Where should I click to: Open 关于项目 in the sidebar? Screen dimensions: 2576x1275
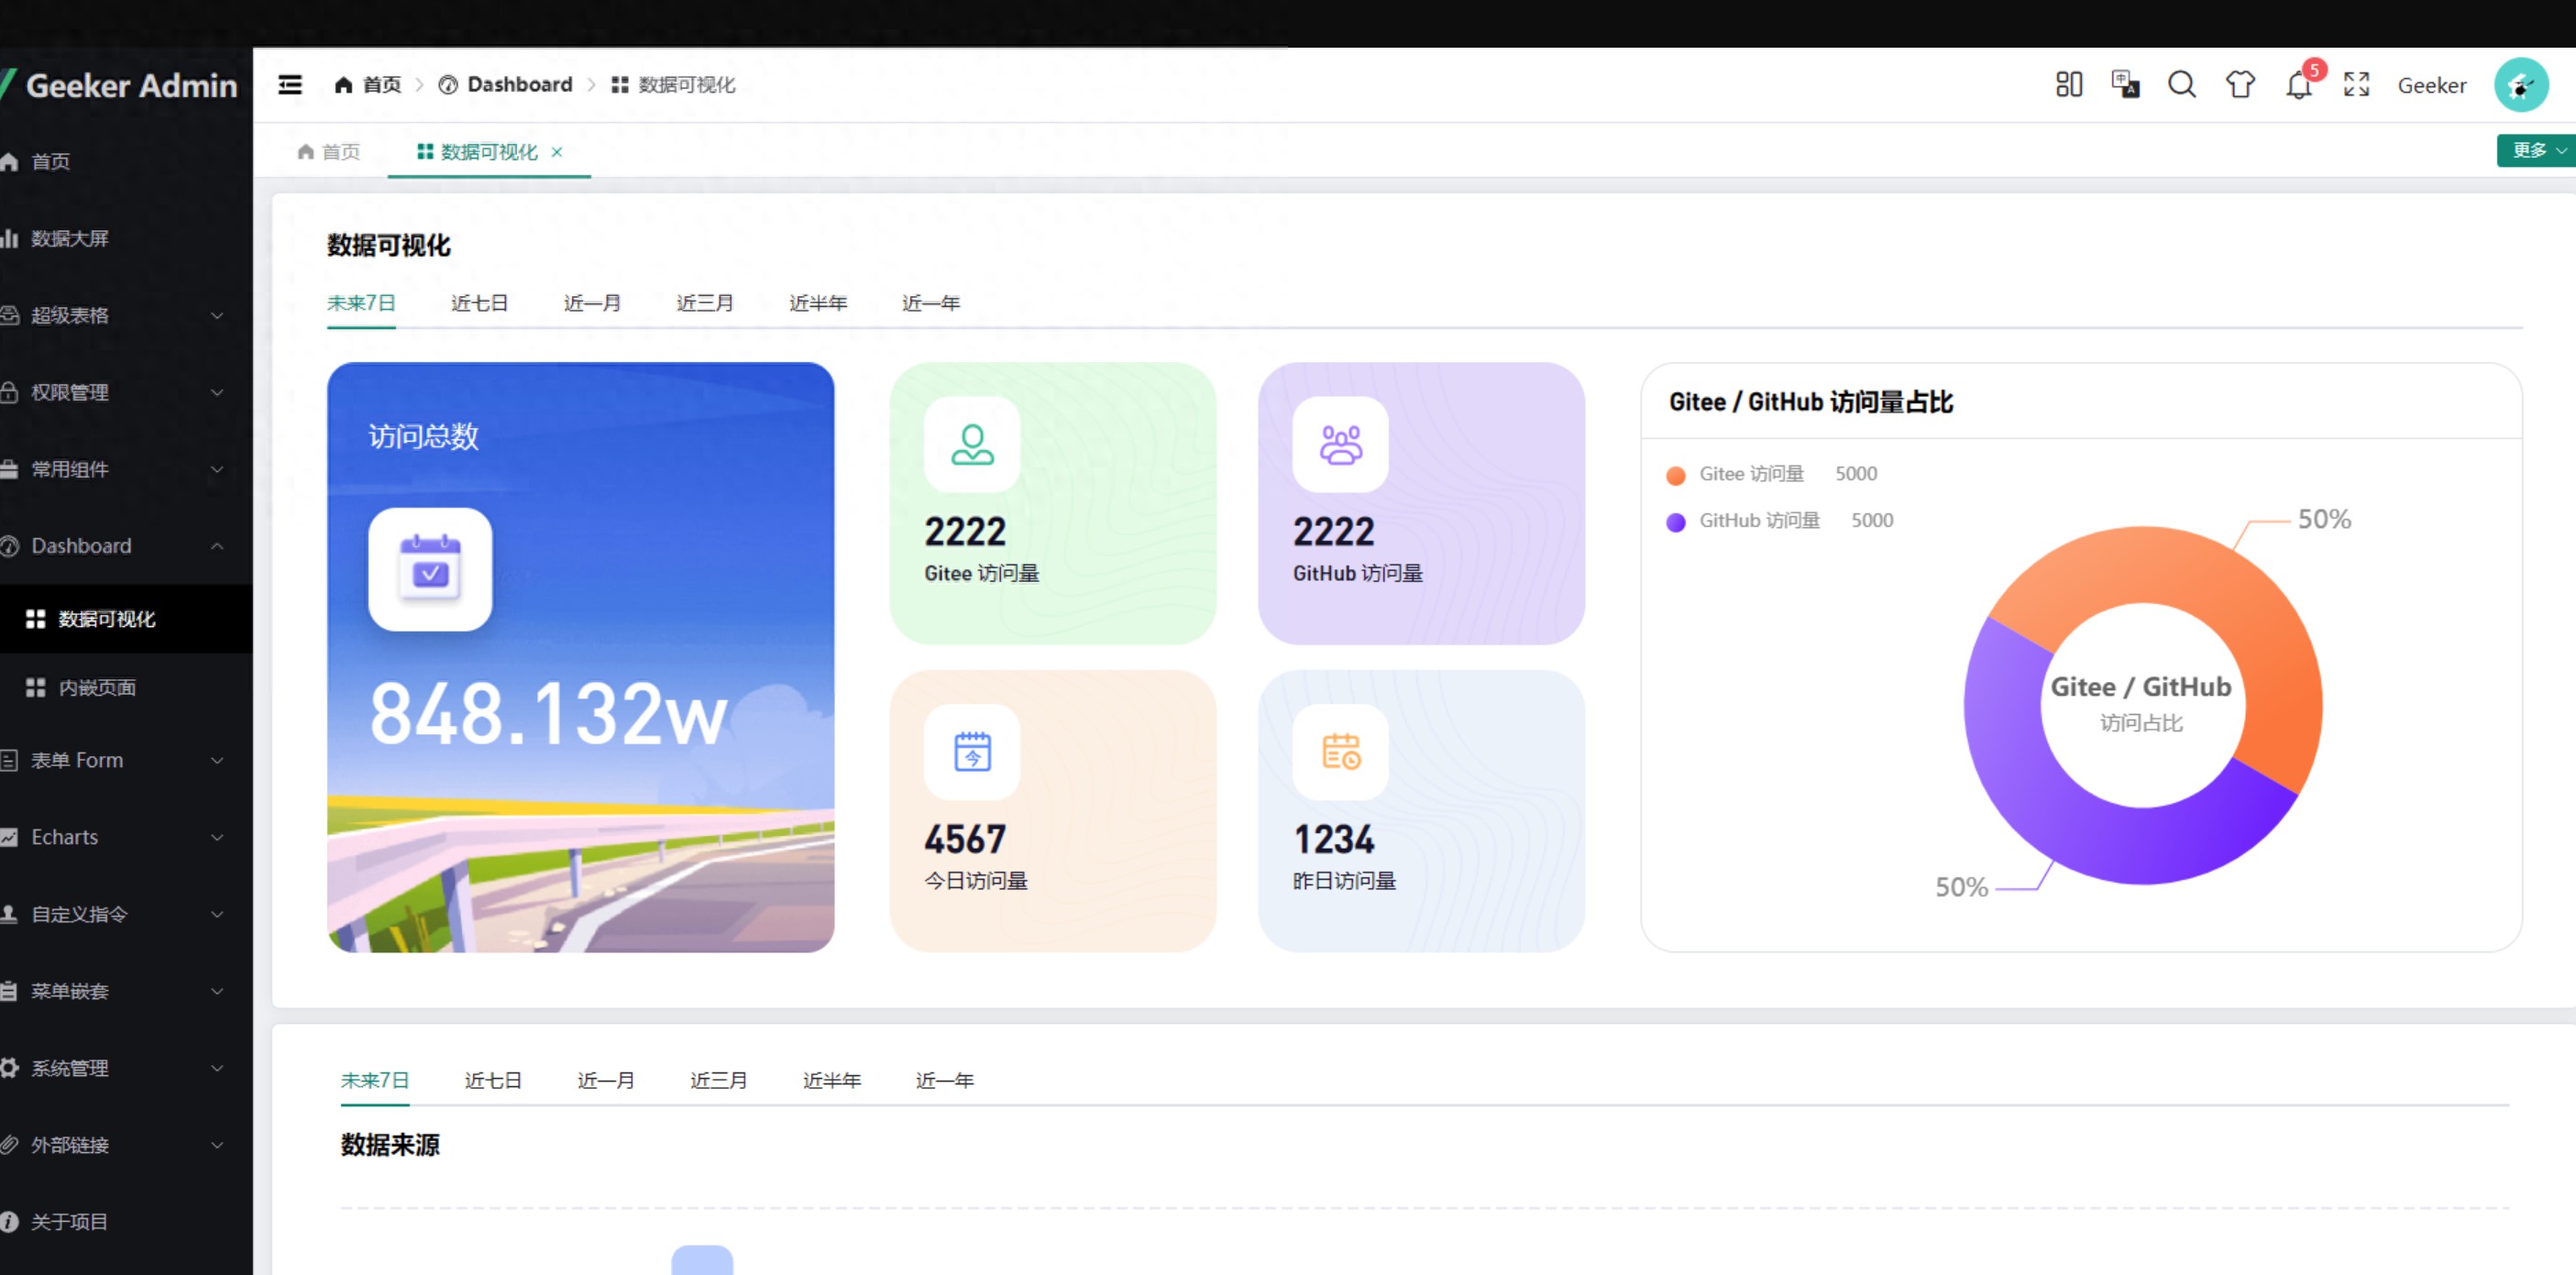click(126, 1222)
